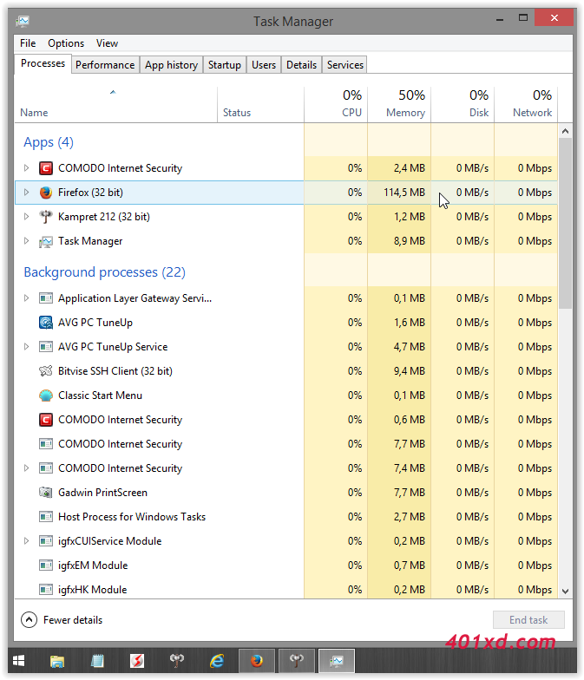Click the Firefox (32 bit) process icon

45,193
